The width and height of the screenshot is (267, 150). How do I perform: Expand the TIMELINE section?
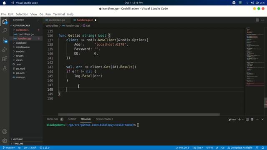pyautogui.click(x=18, y=143)
